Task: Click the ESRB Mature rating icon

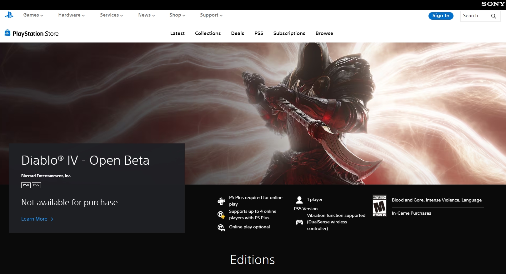Action: pos(379,206)
